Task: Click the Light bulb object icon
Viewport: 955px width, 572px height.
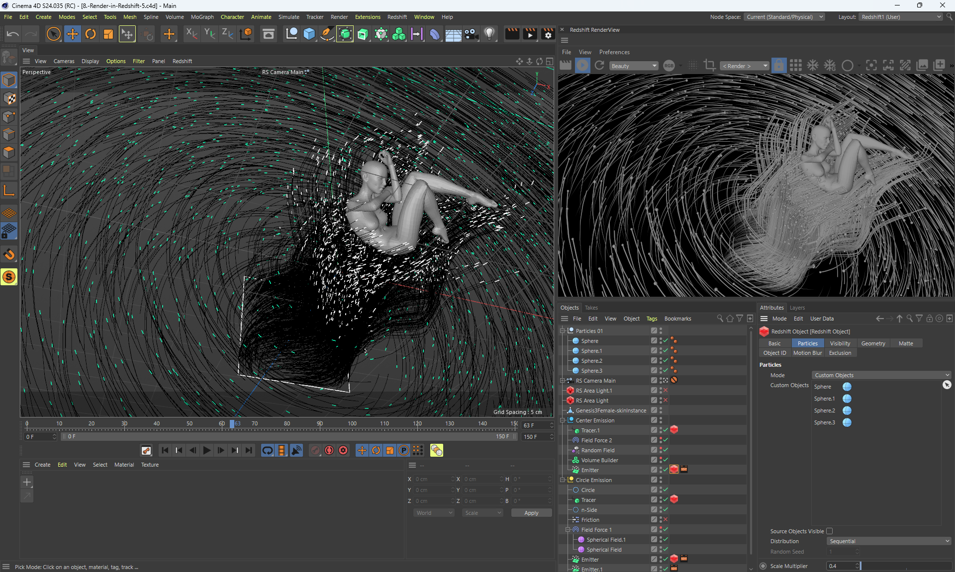Action: click(x=489, y=34)
